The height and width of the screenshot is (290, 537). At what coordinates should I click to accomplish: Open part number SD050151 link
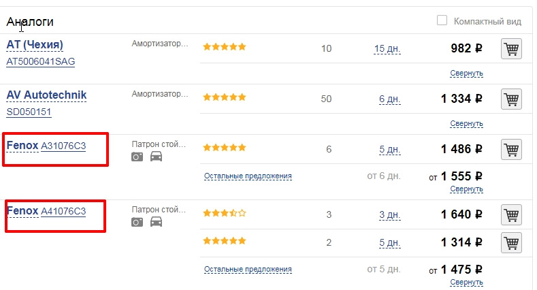29,112
